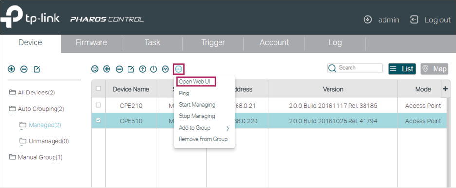Open the admin account dropdown

[381, 20]
